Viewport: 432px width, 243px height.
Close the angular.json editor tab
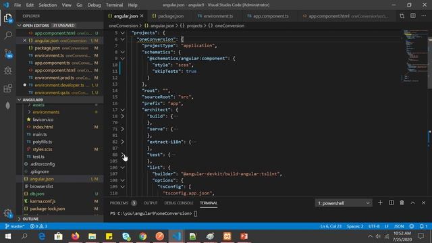[x=142, y=16]
